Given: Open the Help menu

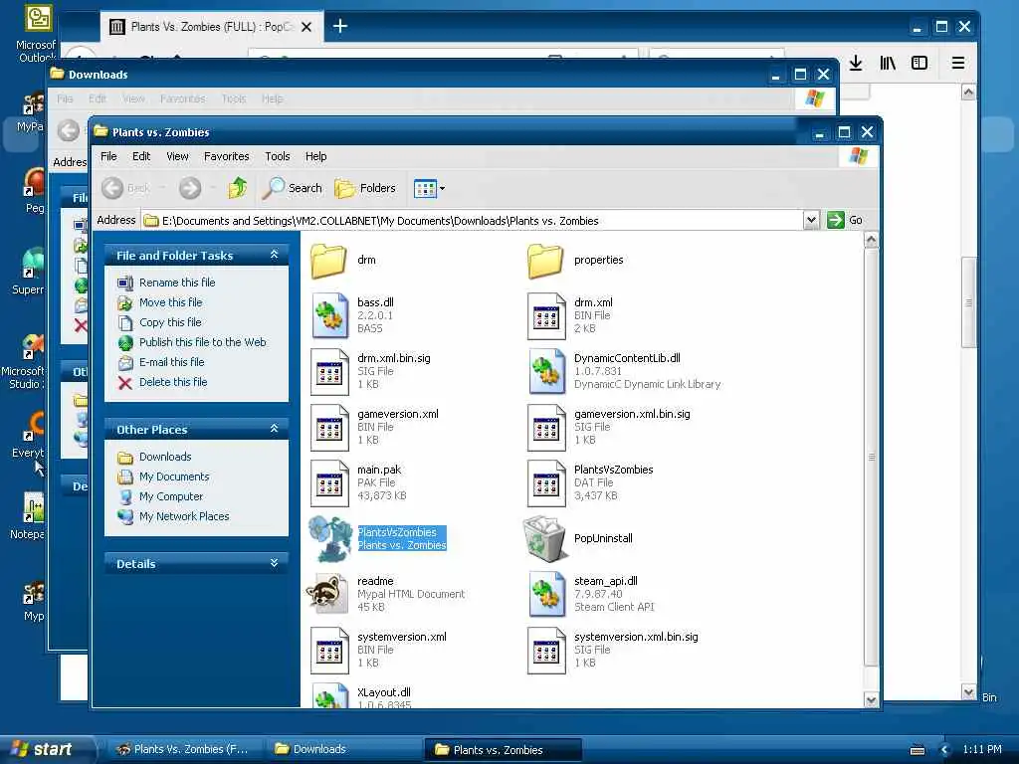Looking at the screenshot, I should (315, 156).
